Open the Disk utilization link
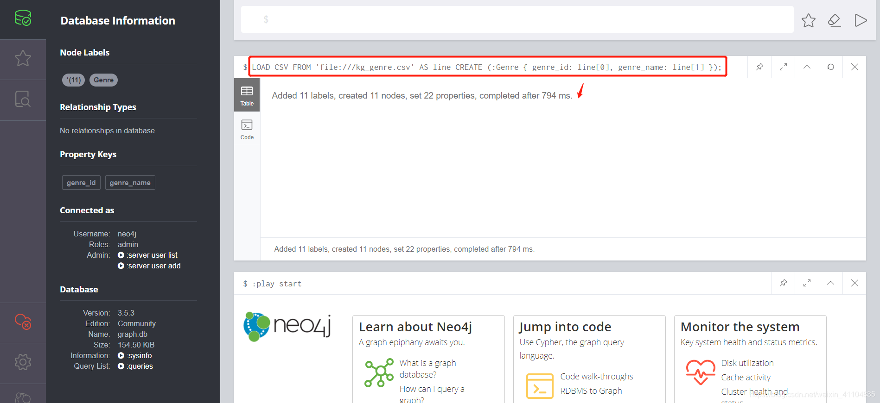This screenshot has width=880, height=403. 747,363
